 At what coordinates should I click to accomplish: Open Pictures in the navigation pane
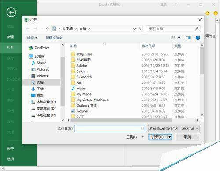[x=40, y=69]
